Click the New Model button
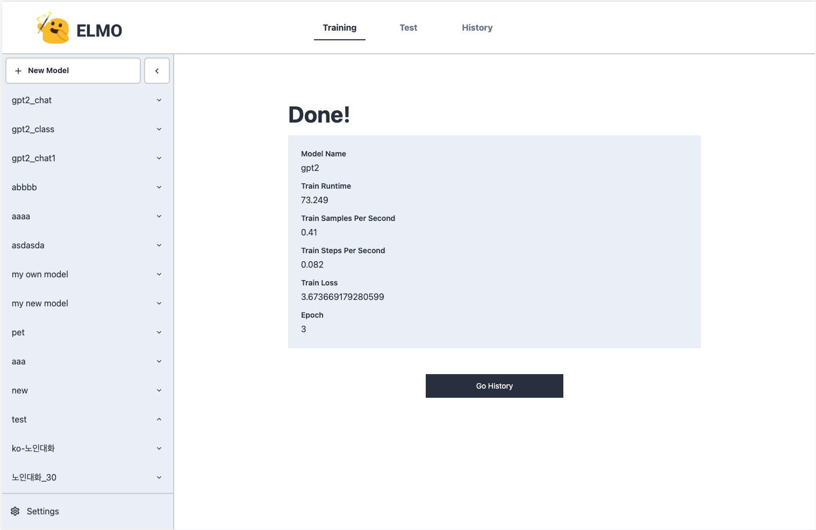 tap(73, 70)
